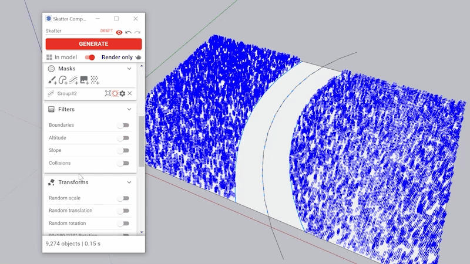The height and width of the screenshot is (264, 470).
Task: Invert the Group#2 mask
Action: (115, 93)
